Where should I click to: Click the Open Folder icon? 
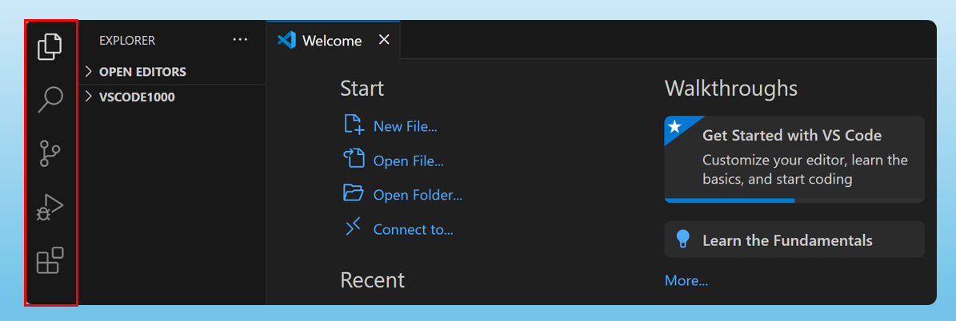[x=354, y=194]
